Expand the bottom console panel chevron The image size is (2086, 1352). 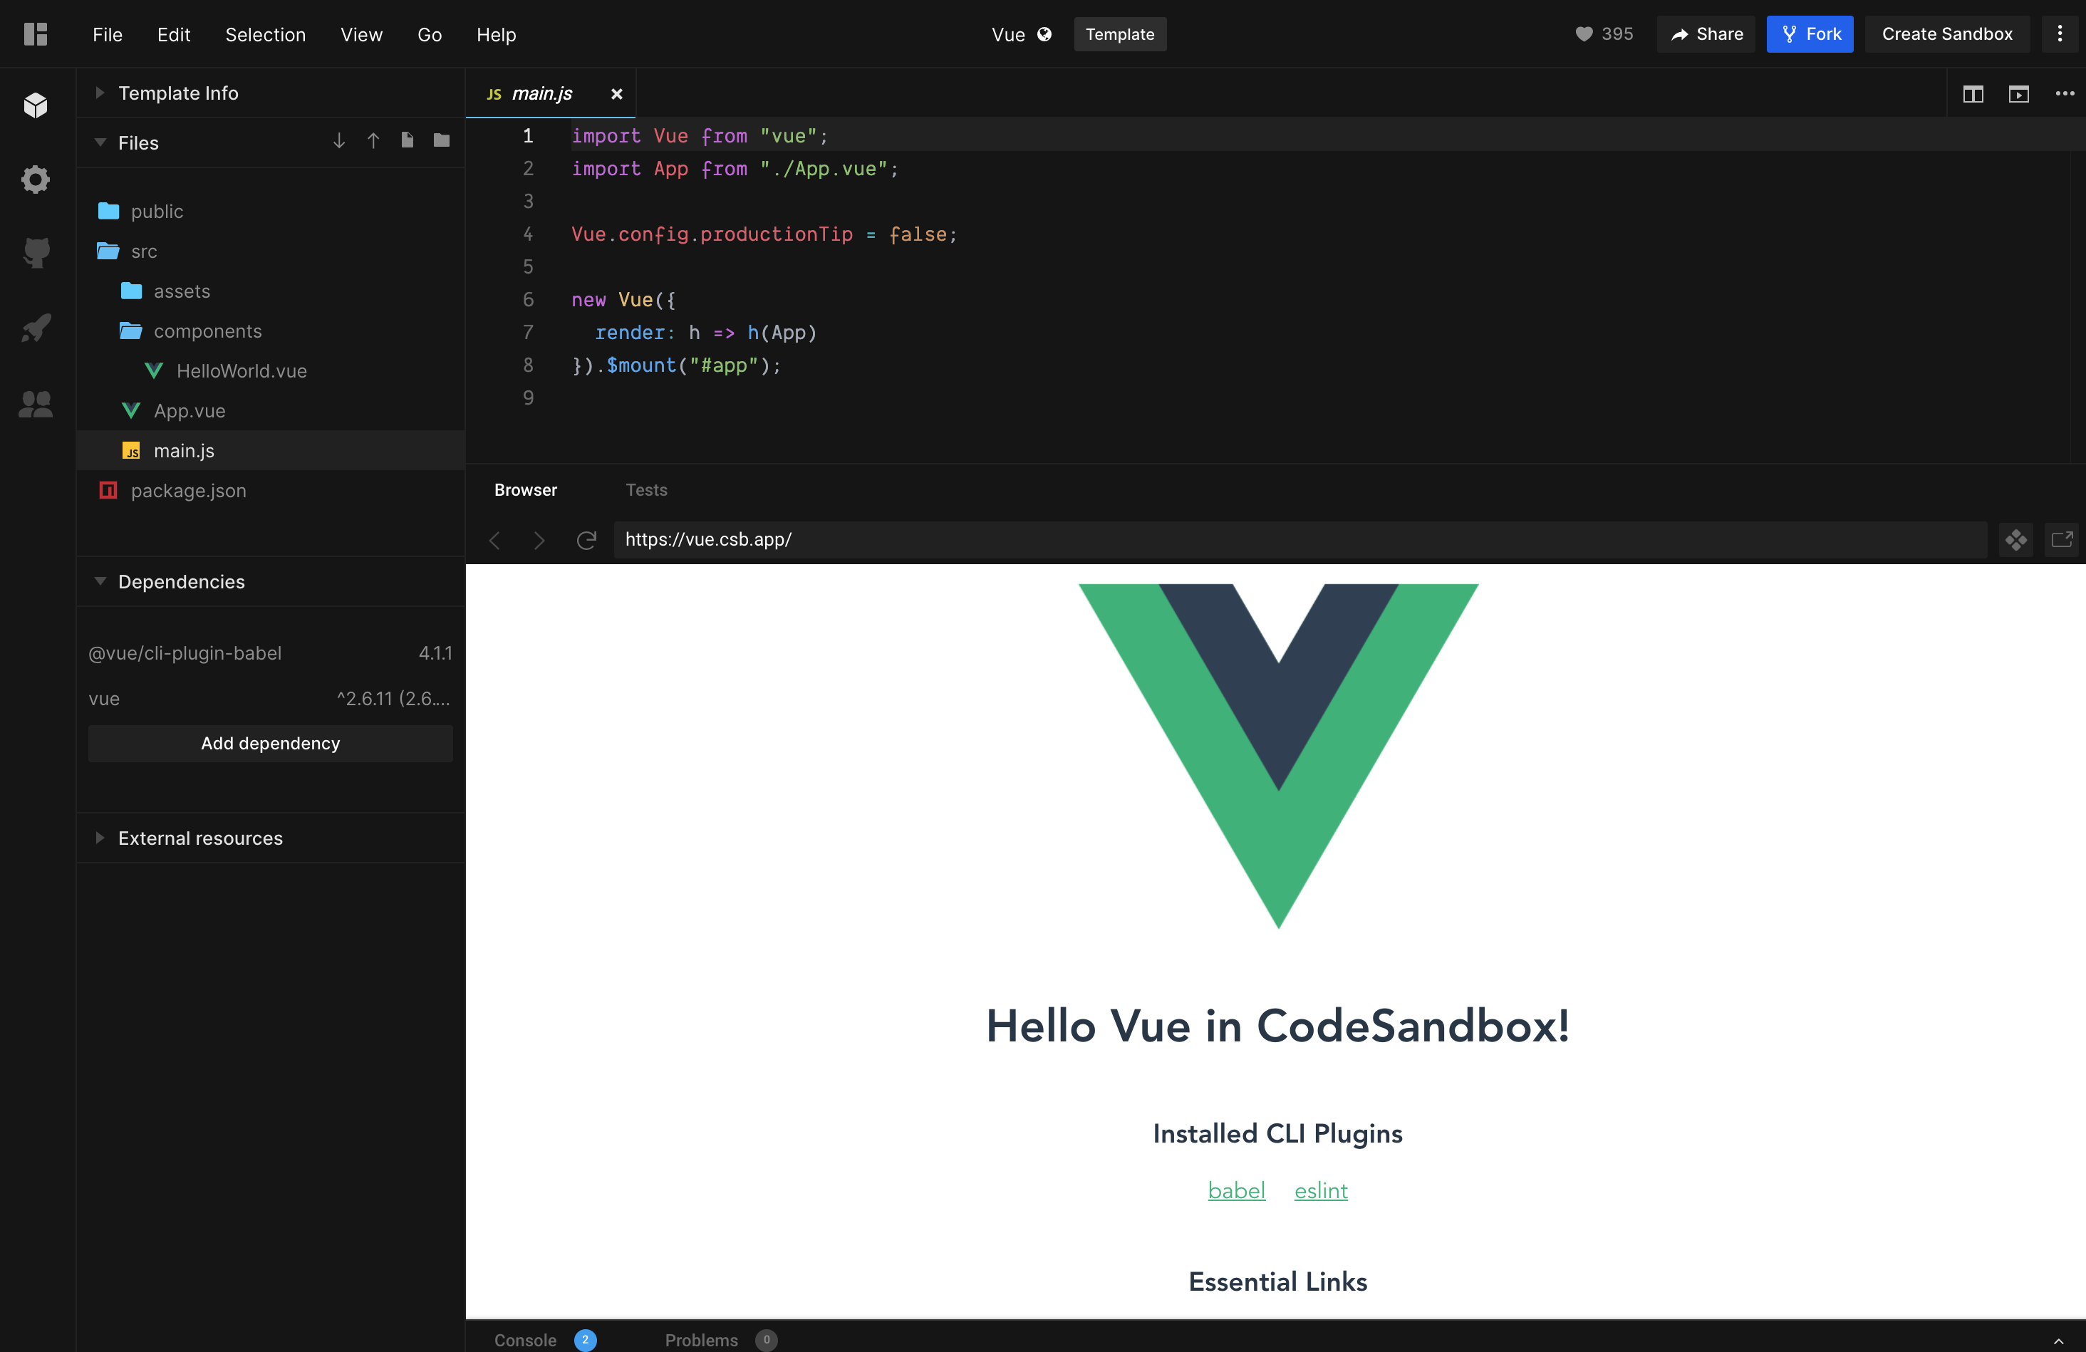click(x=2059, y=1341)
